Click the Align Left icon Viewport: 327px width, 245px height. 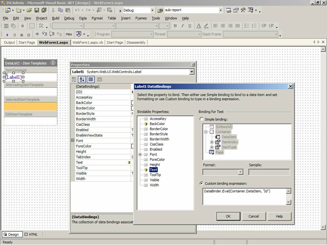pos(216,25)
